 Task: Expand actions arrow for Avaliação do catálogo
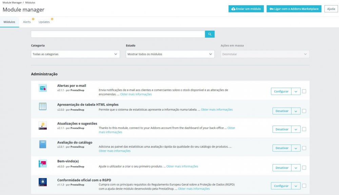click(296, 148)
